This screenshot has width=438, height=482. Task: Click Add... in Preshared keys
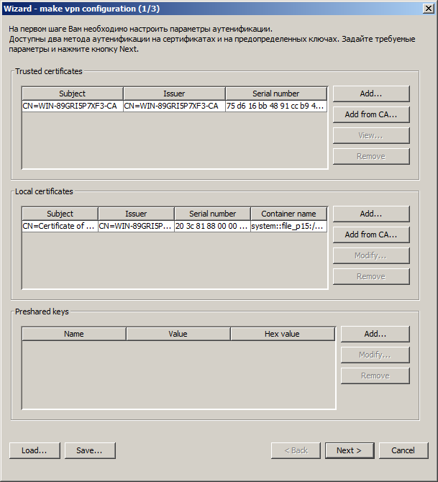click(x=375, y=334)
